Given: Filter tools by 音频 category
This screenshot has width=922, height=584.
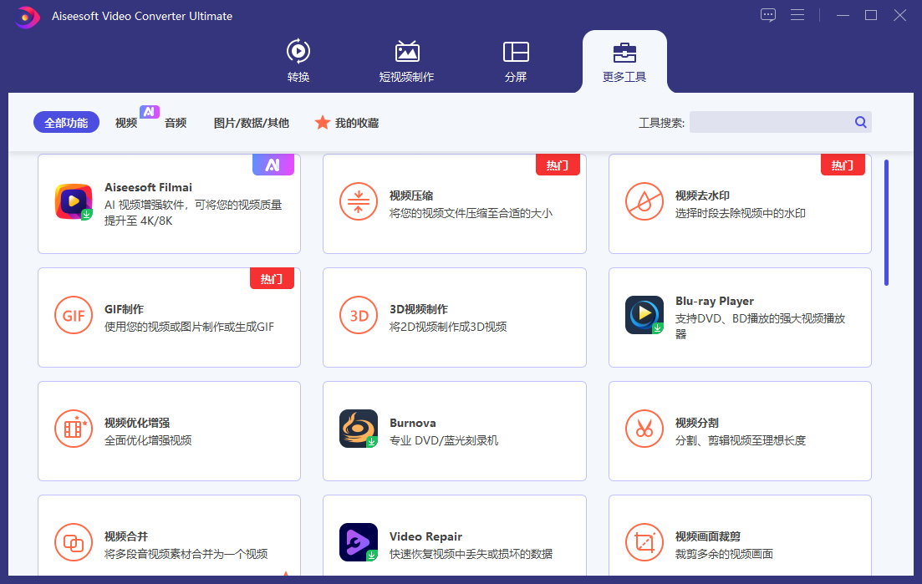Looking at the screenshot, I should coord(176,123).
